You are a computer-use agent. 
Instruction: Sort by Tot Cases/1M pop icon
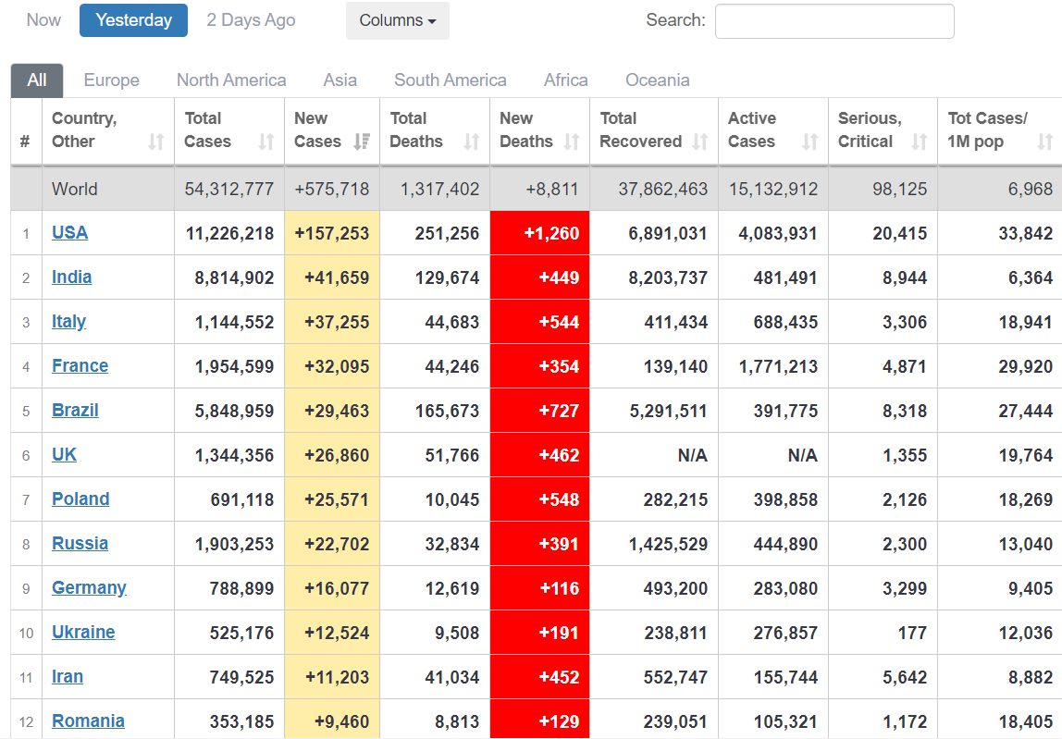[1045, 142]
